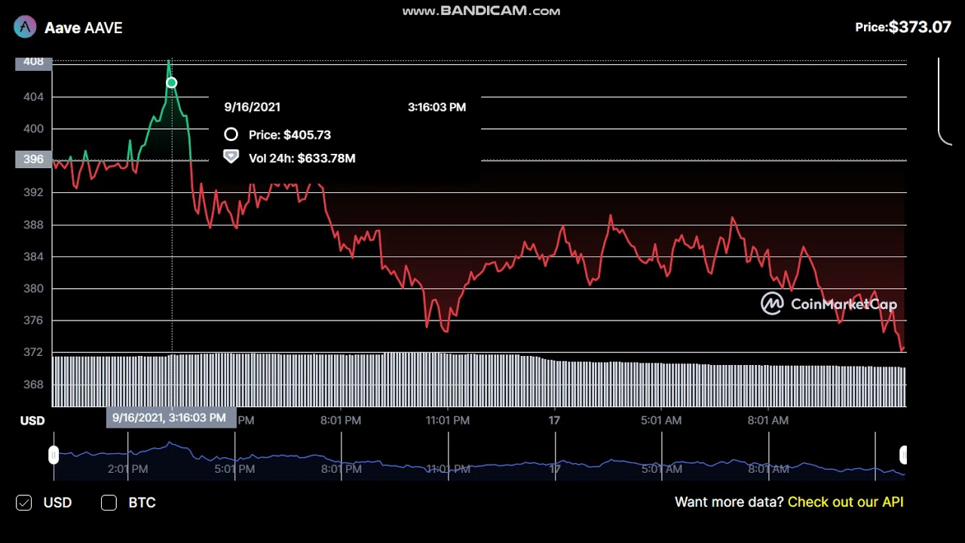Click tooltip date '9/16/2021'

coord(252,107)
